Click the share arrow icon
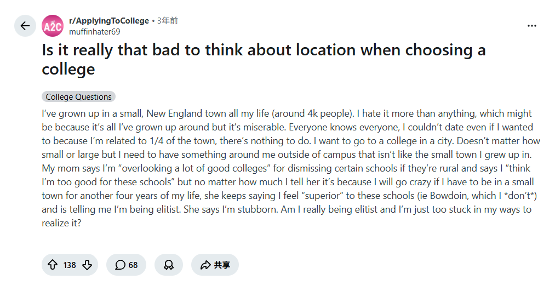 point(205,265)
